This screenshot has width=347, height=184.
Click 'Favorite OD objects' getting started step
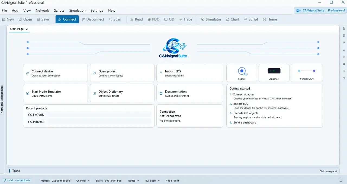click(246, 113)
